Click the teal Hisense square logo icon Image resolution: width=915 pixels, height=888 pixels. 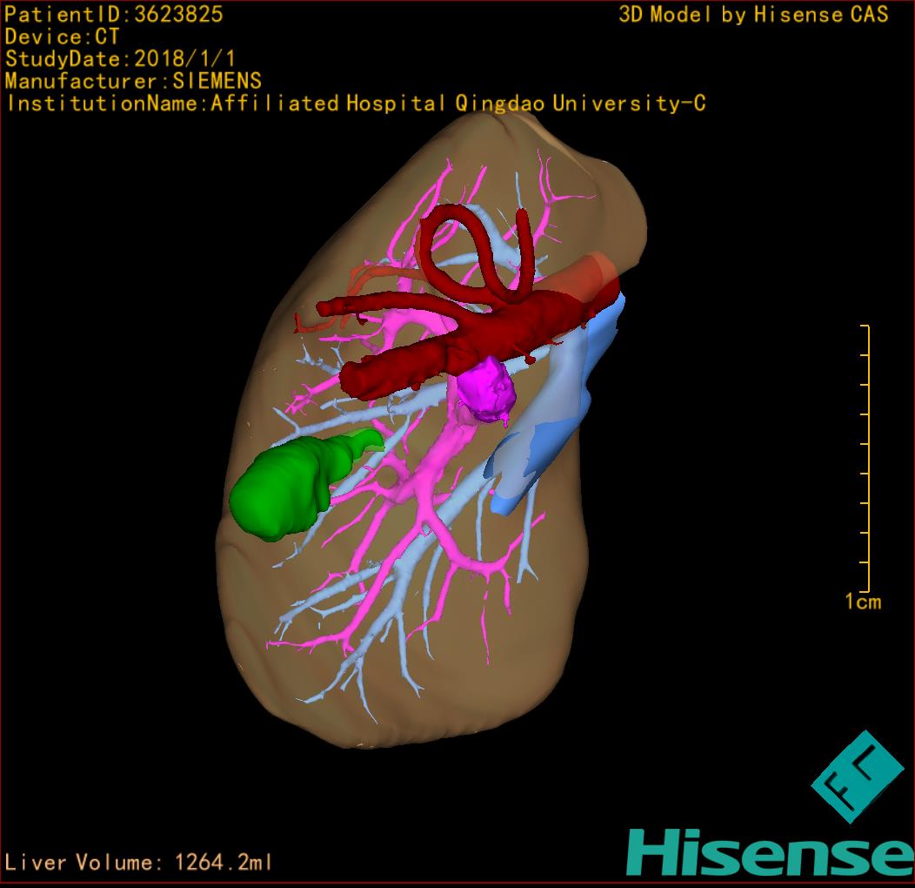click(858, 777)
